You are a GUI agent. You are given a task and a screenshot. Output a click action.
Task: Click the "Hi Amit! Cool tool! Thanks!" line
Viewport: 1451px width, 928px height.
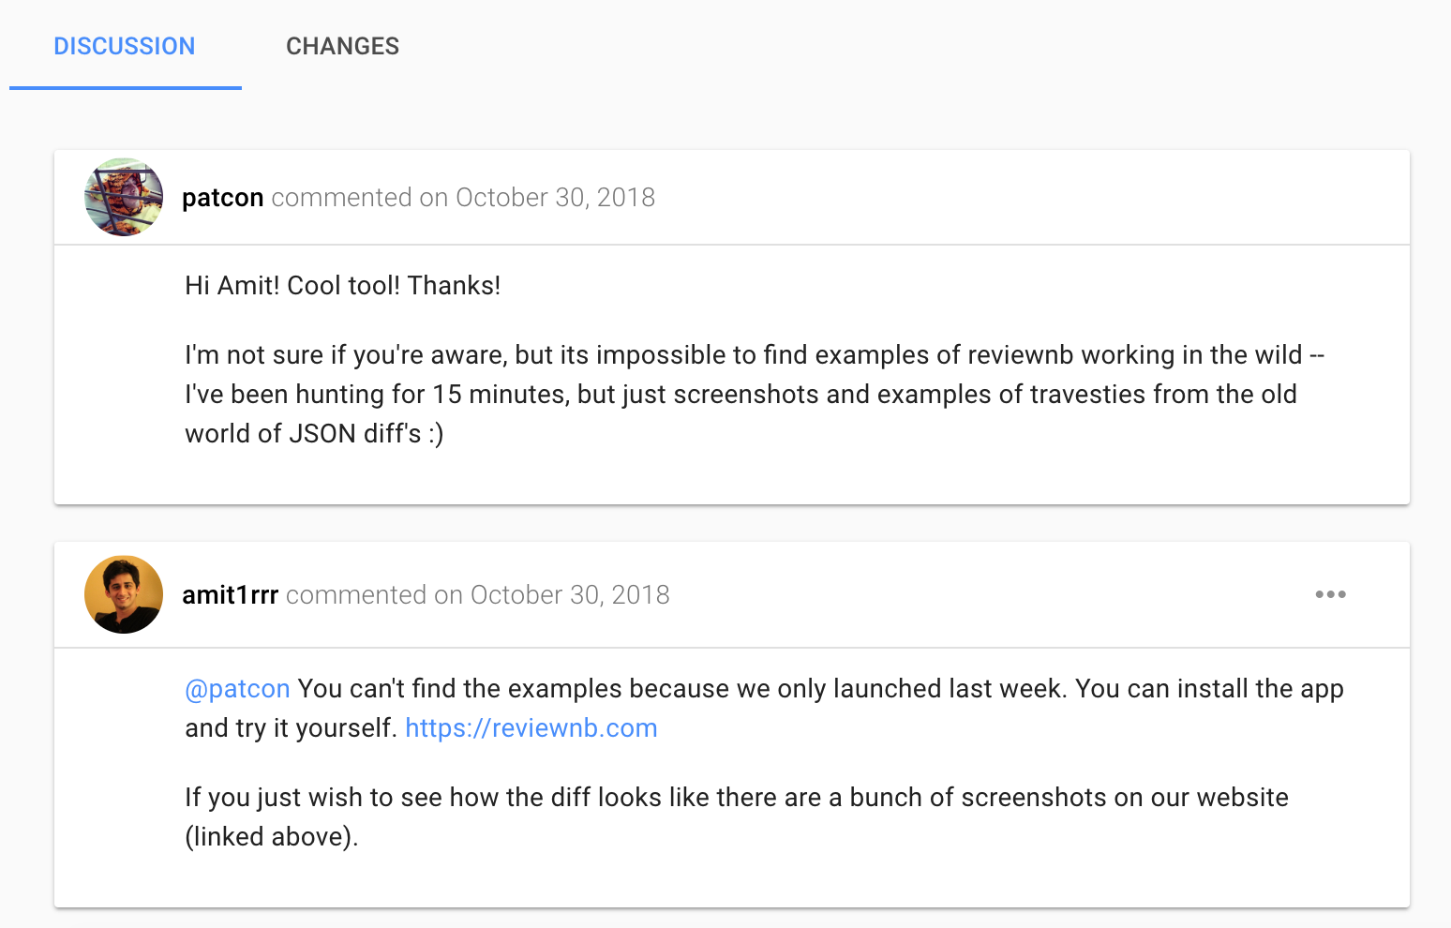pos(342,286)
